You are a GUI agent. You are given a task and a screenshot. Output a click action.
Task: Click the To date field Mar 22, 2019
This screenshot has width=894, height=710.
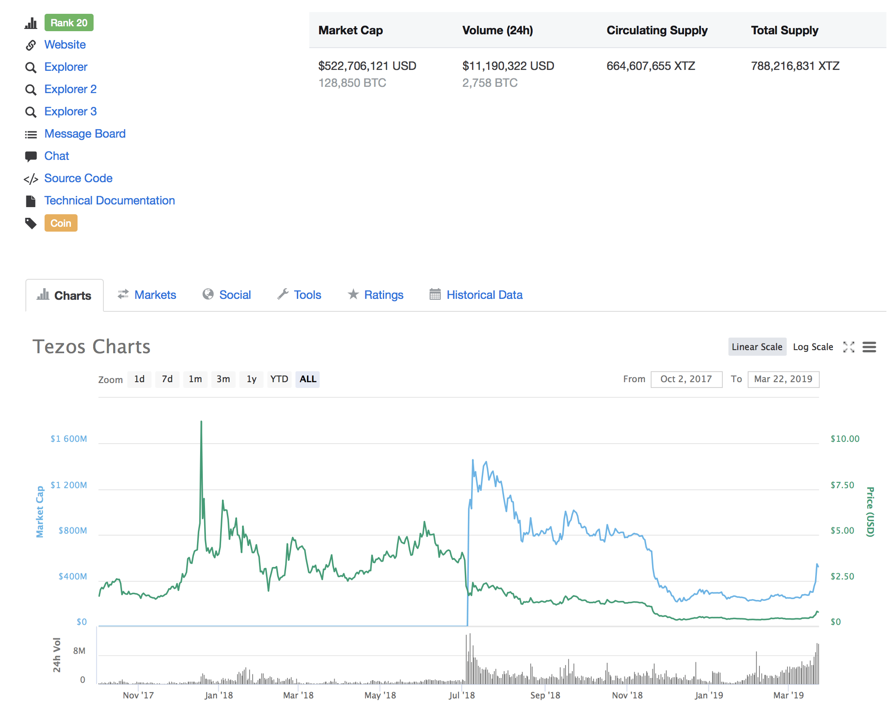783,379
